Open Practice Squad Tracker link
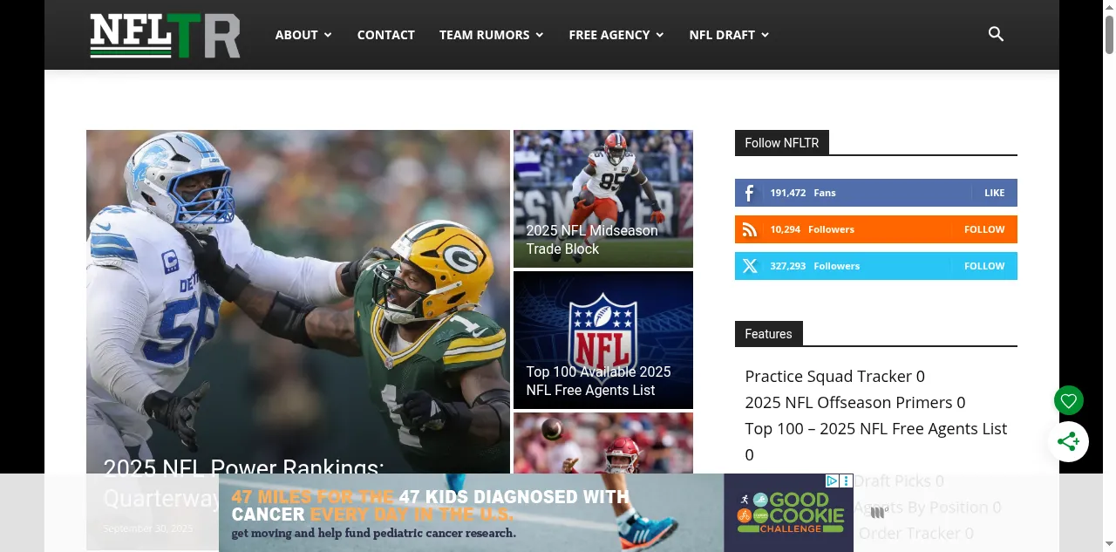The width and height of the screenshot is (1116, 552). click(x=828, y=376)
